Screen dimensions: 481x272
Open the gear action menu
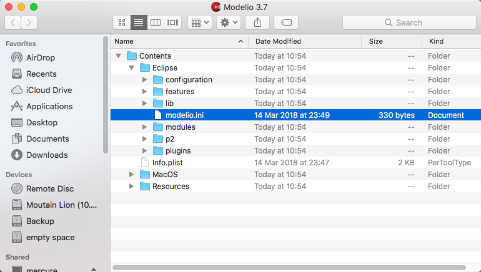click(x=229, y=22)
